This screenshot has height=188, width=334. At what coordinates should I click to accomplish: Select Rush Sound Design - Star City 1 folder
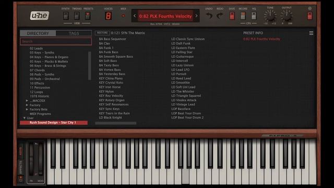click(54, 123)
